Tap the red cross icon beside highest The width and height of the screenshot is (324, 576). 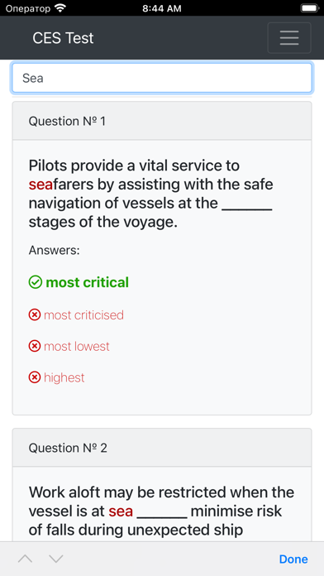pyautogui.click(x=35, y=377)
